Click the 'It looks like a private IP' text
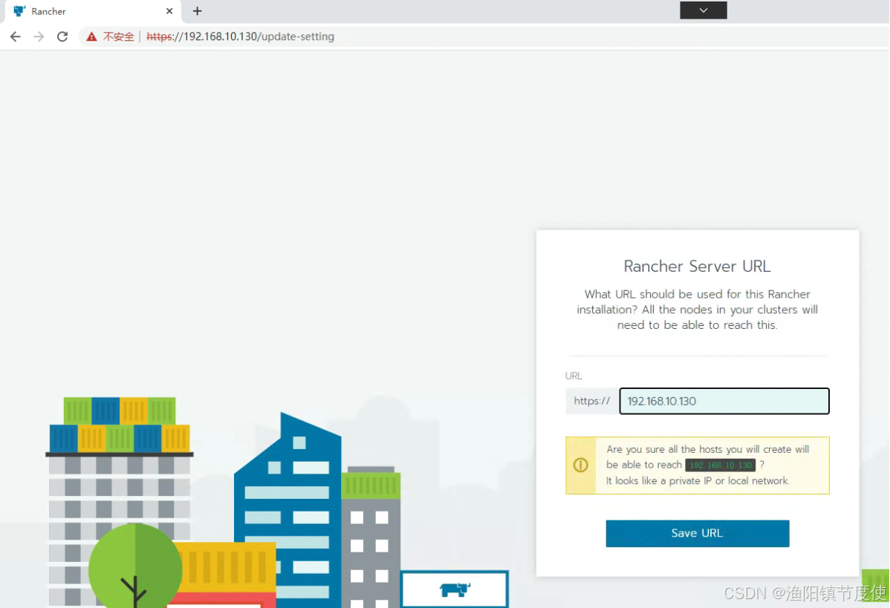The height and width of the screenshot is (608, 890). 697,480
